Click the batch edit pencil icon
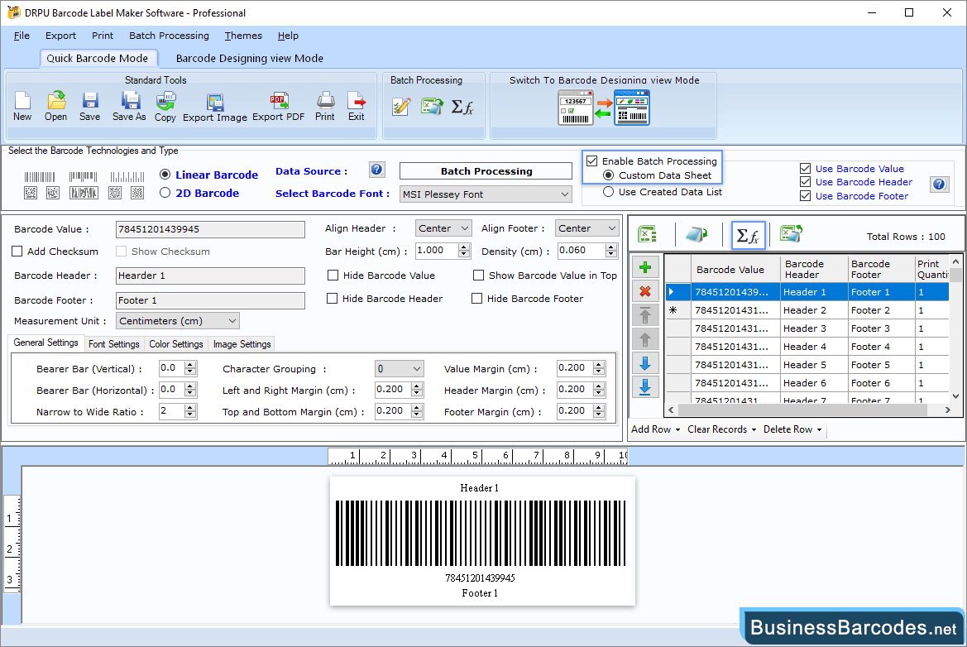The image size is (967, 647). 401,107
